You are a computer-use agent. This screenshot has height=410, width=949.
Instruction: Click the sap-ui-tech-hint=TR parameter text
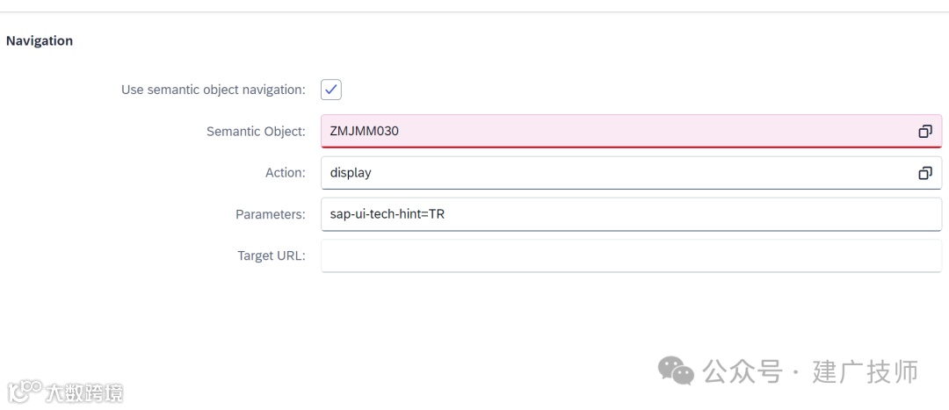pos(387,214)
